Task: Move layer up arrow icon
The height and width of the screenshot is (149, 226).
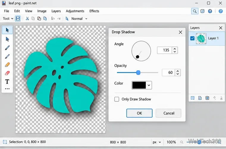Action: 214,98
